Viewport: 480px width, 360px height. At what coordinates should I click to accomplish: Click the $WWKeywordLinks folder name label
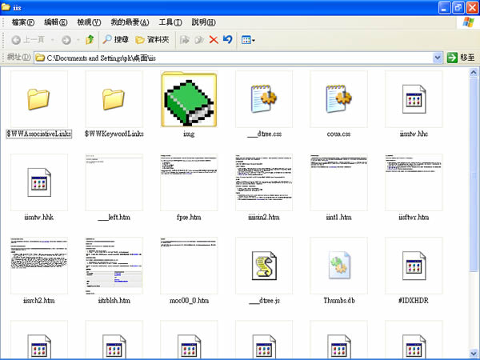[114, 134]
